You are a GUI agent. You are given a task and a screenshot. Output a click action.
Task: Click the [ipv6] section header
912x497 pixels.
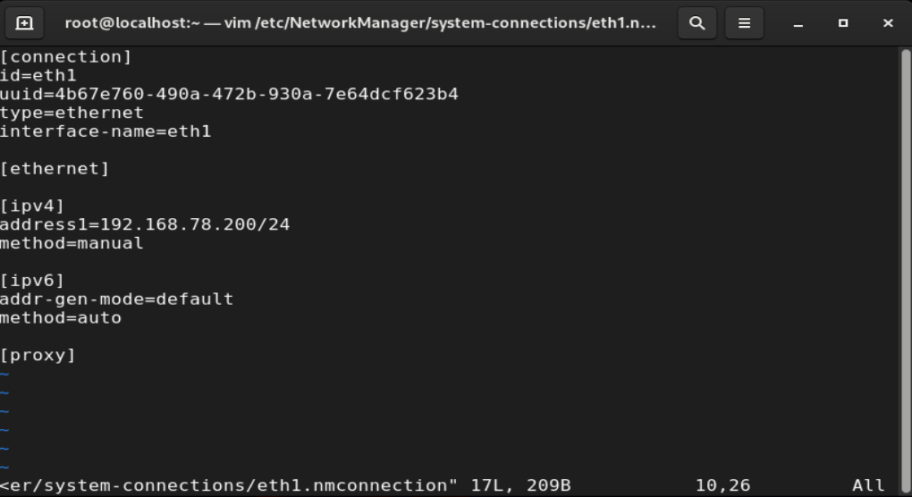pyautogui.click(x=32, y=281)
